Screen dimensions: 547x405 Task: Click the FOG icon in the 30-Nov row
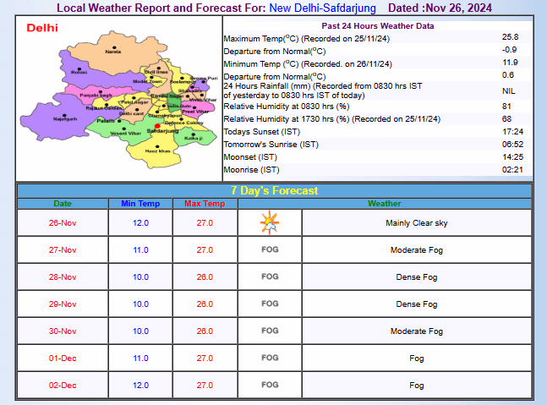pyautogui.click(x=270, y=331)
